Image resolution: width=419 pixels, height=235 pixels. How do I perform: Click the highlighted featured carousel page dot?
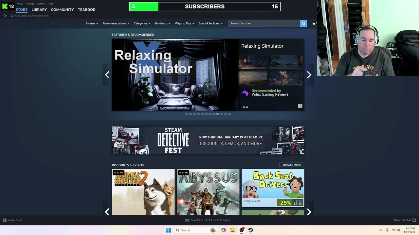[218, 114]
